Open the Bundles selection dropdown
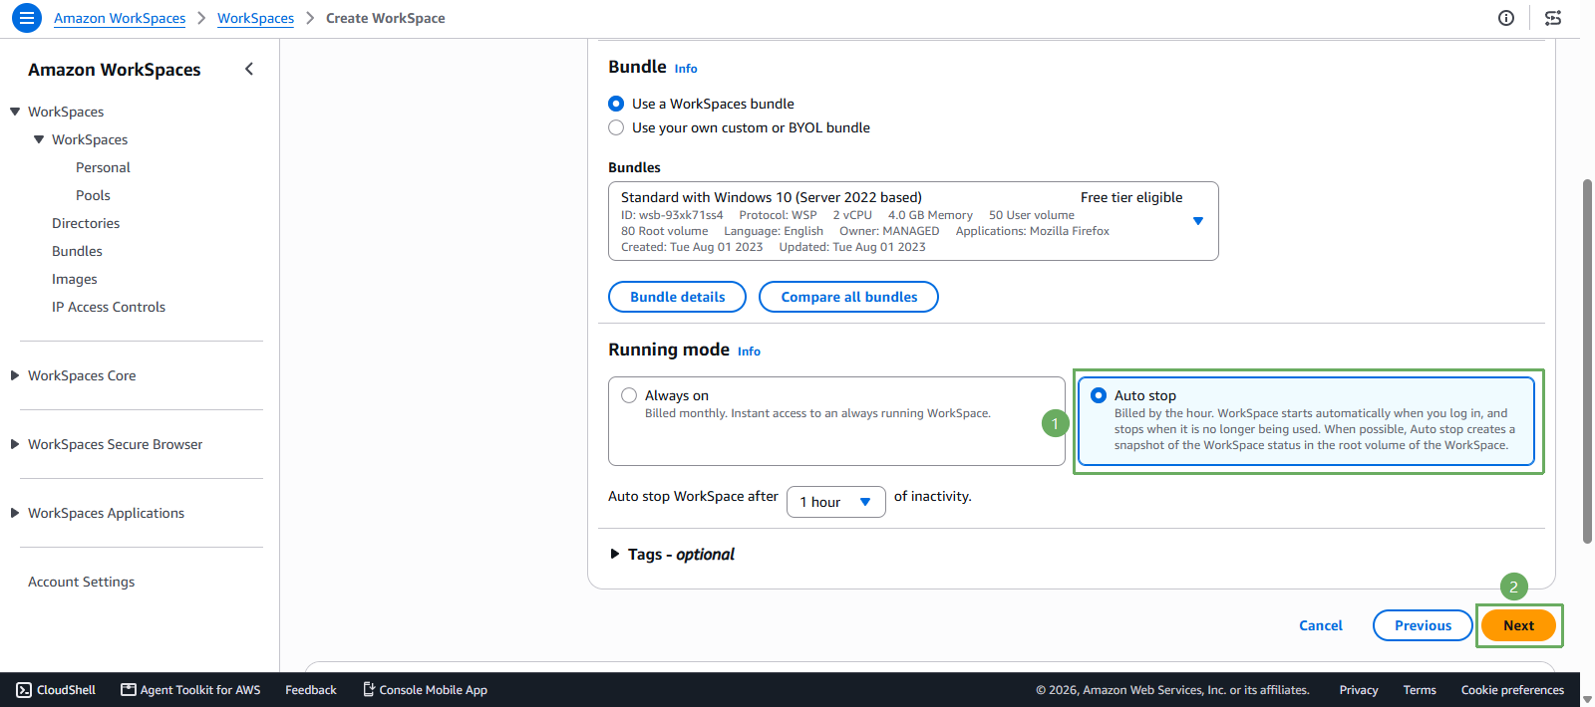 (913, 221)
